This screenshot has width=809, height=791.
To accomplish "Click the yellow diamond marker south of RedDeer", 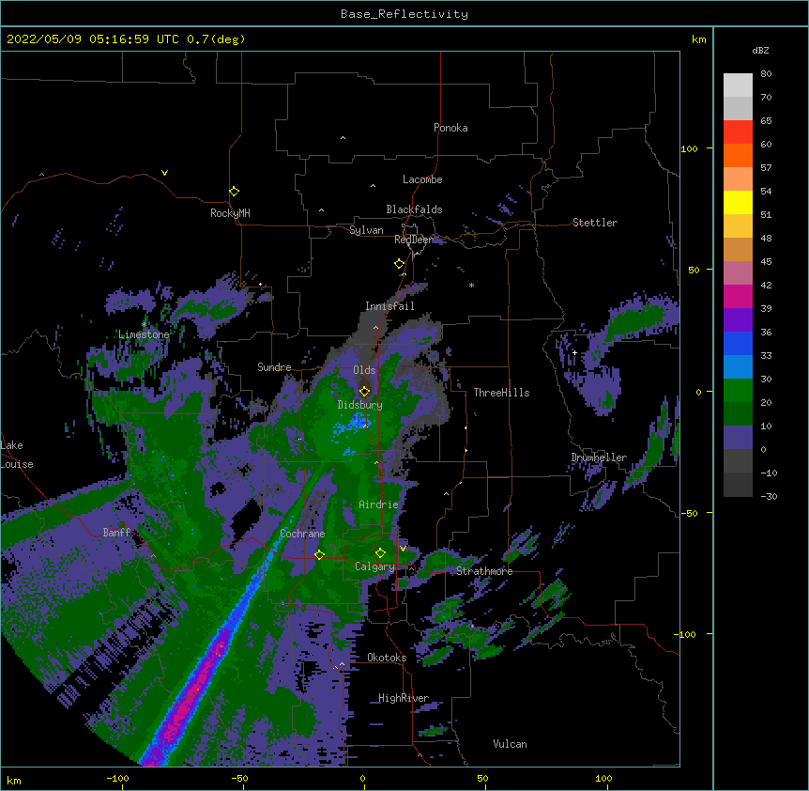I will (x=399, y=264).
